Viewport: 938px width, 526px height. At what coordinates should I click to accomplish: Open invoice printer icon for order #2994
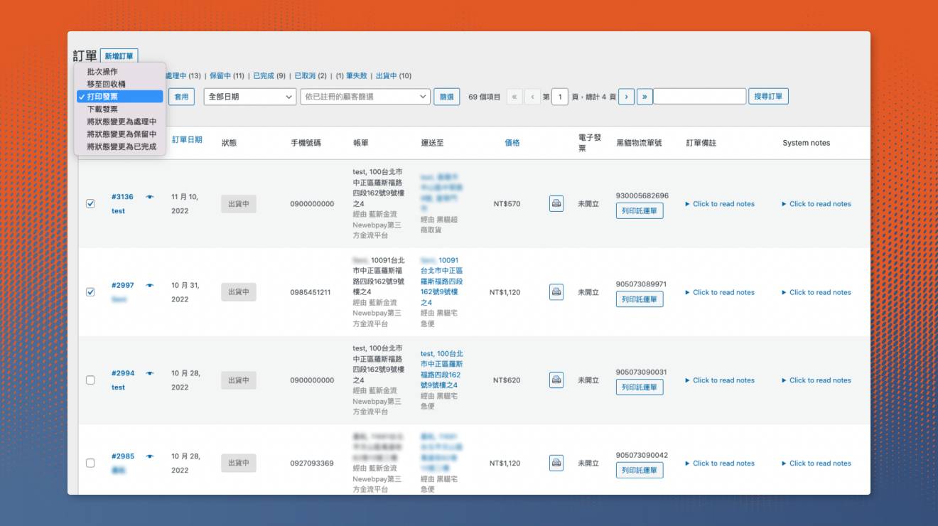tap(556, 380)
